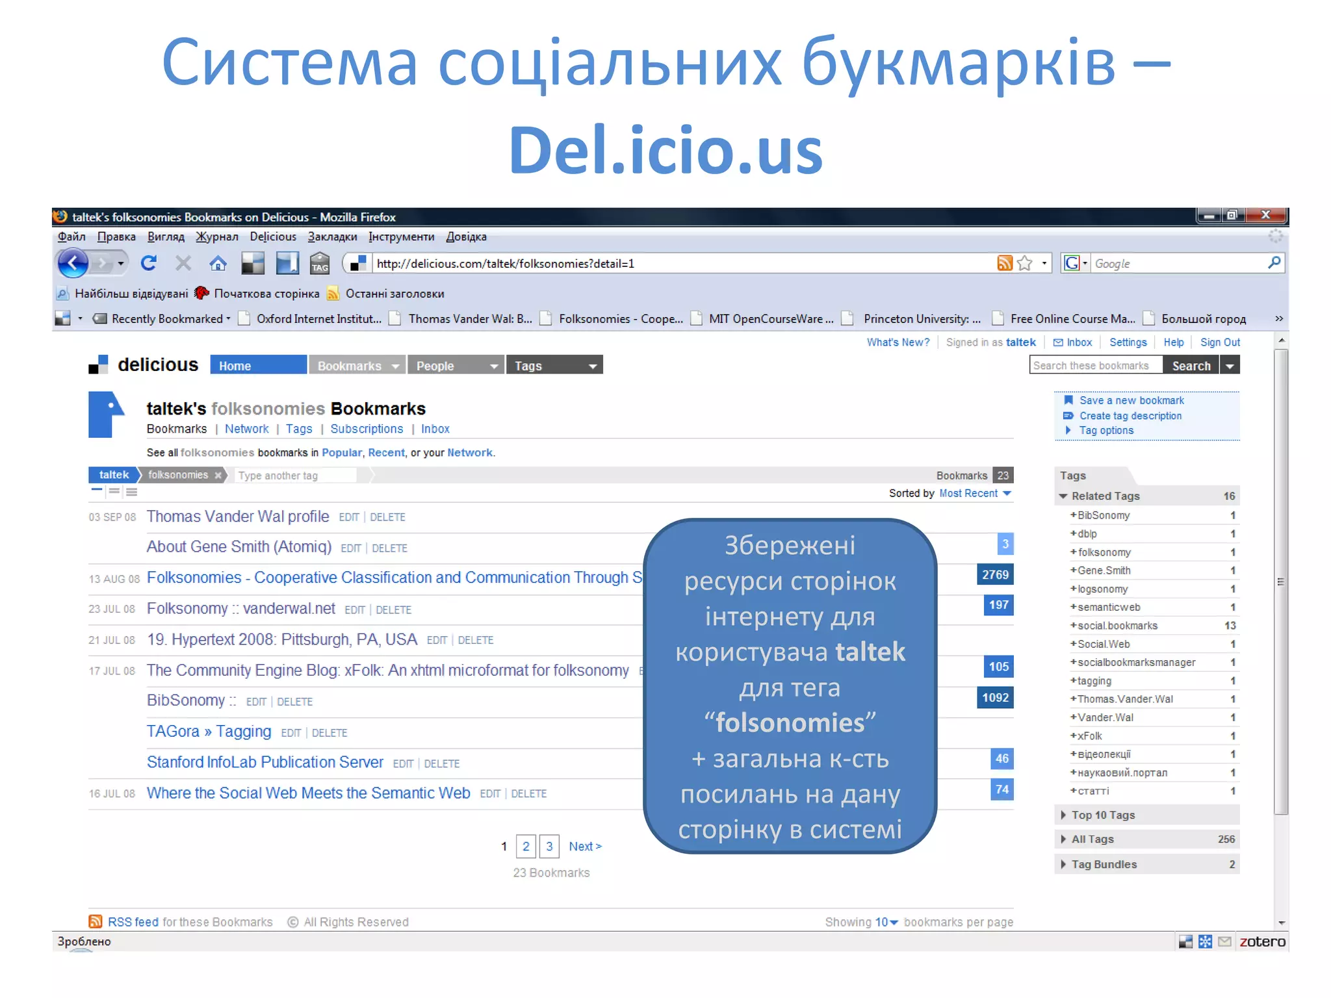This screenshot has width=1331, height=998.
Task: Click the RSS feed icon at page bottom
Action: point(96,921)
